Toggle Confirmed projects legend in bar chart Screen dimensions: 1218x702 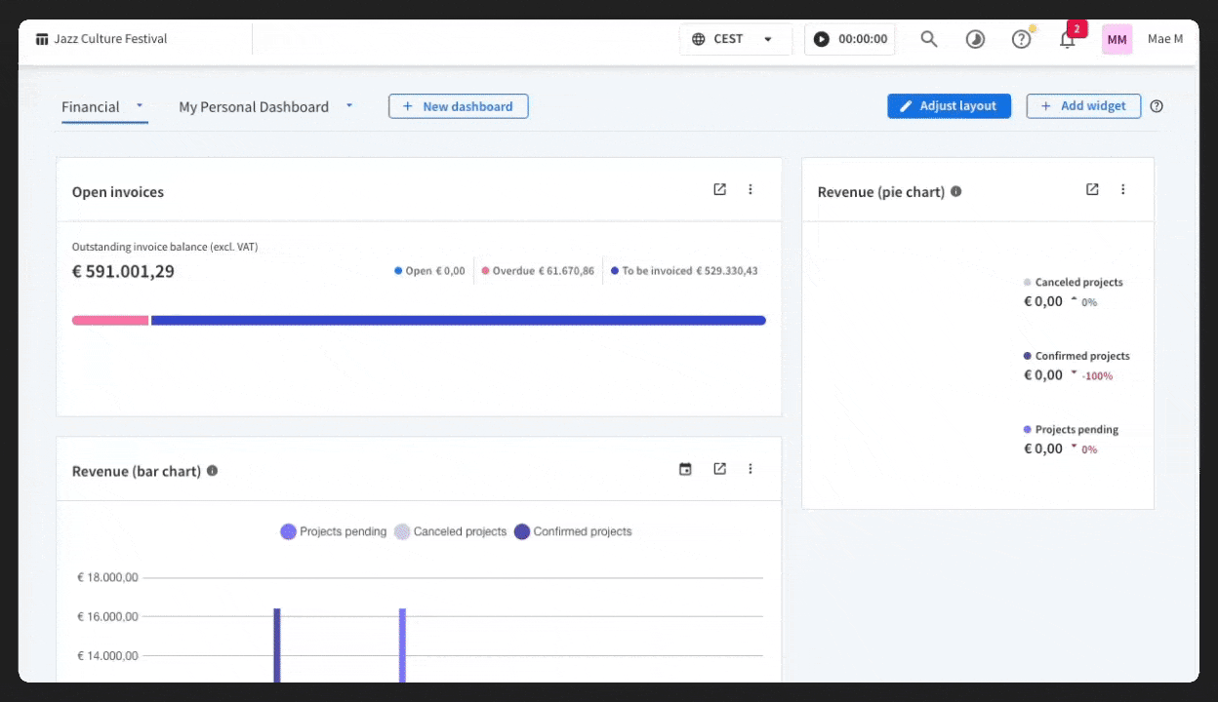point(573,531)
